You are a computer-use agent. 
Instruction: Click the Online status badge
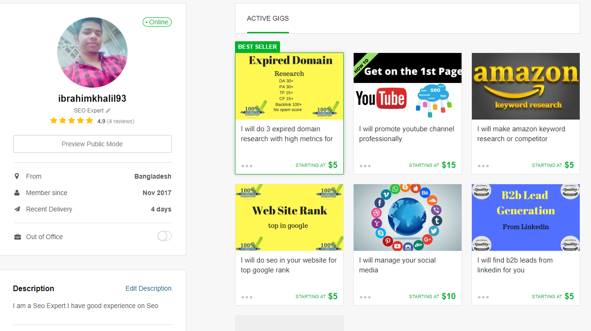coord(157,22)
